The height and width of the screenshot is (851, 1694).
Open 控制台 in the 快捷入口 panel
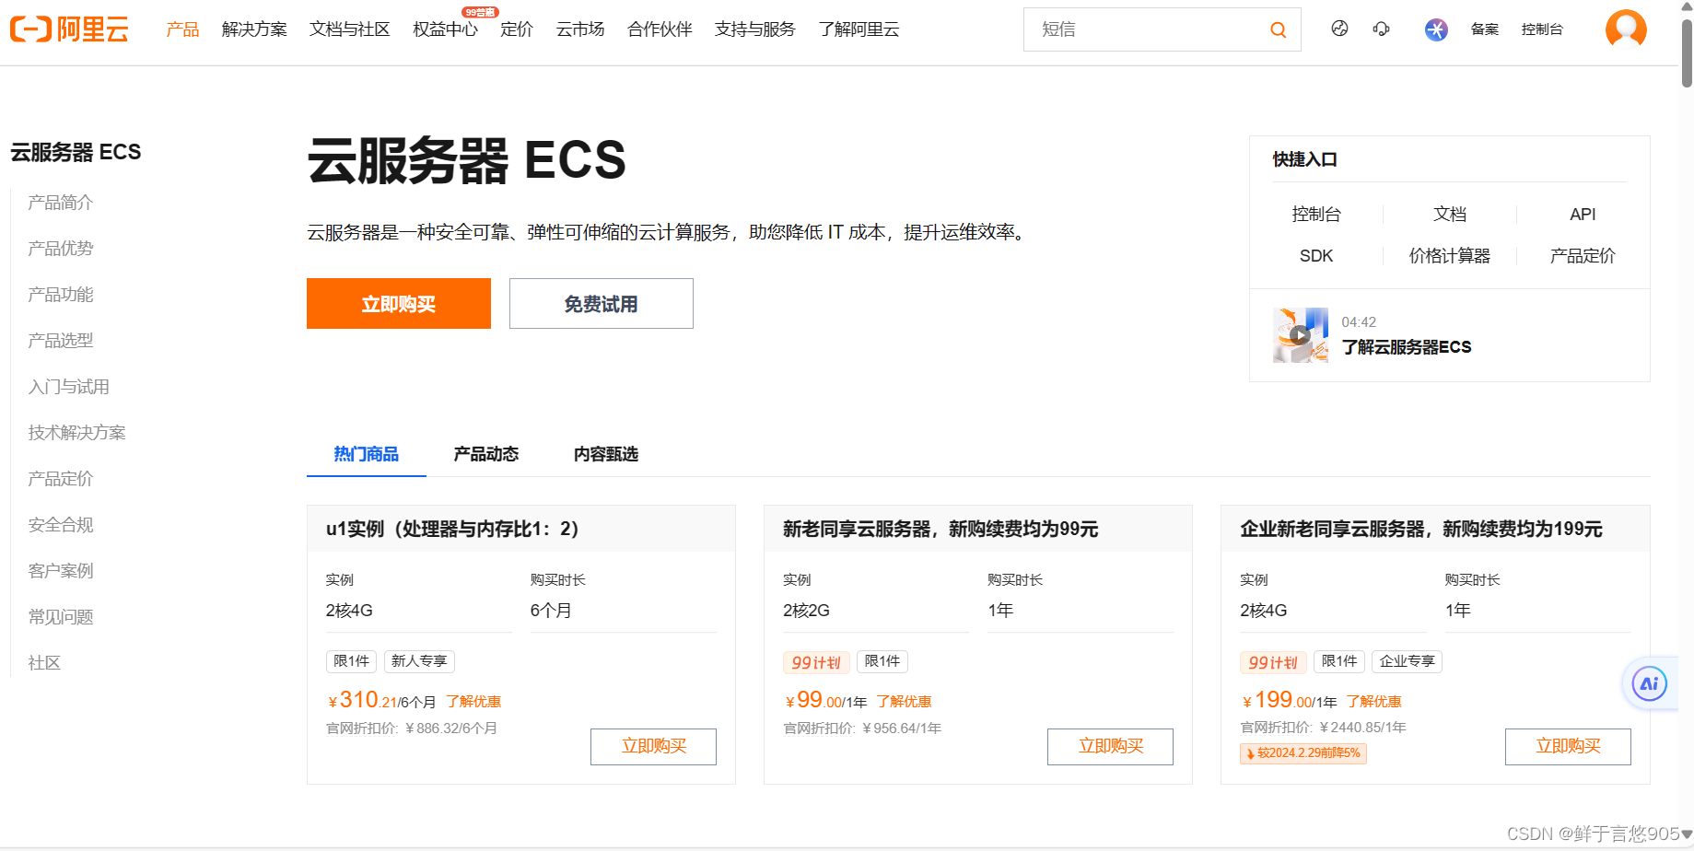(x=1316, y=215)
